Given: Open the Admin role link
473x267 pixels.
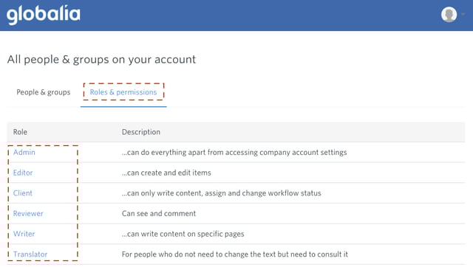Looking at the screenshot, I should click(24, 153).
